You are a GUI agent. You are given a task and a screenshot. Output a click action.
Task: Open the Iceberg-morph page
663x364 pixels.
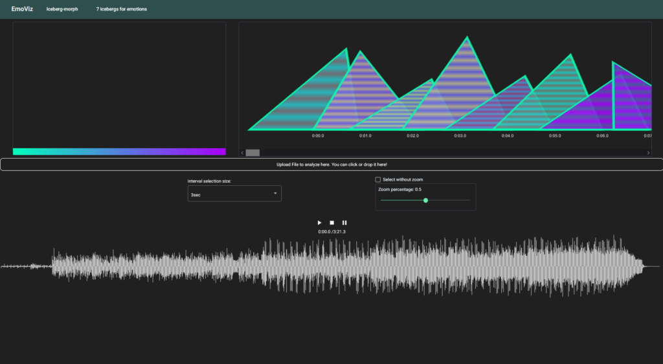coord(62,10)
